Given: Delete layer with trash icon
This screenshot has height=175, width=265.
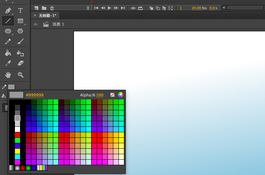Looking at the screenshot, I should (x=52, y=8).
